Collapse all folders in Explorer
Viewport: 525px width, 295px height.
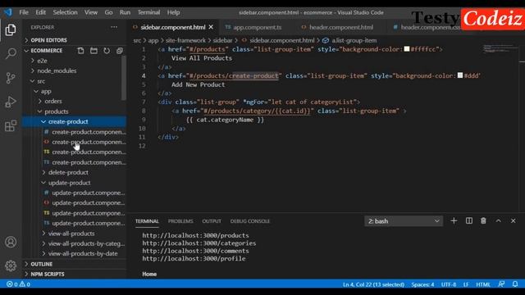pyautogui.click(x=120, y=51)
